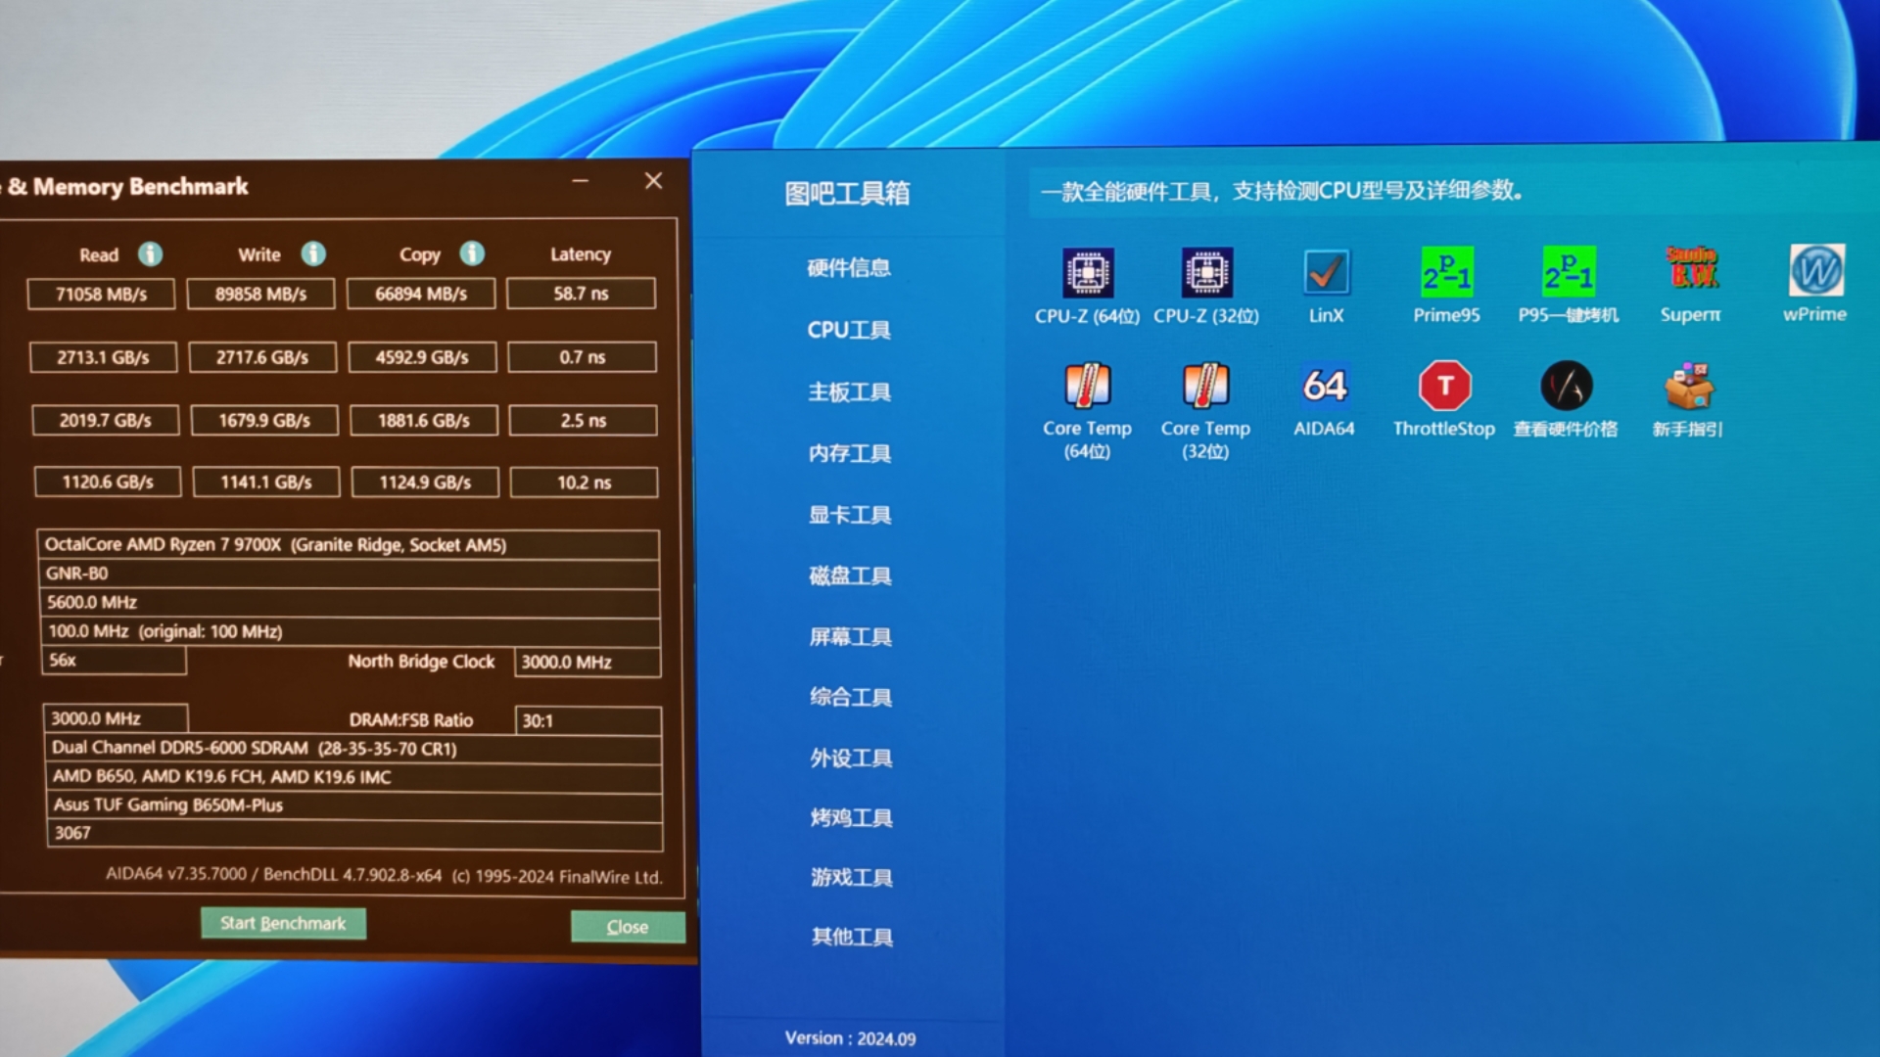Close Memory Benchmark window with X
Screen dimensions: 1880x1057
pyautogui.click(x=653, y=181)
